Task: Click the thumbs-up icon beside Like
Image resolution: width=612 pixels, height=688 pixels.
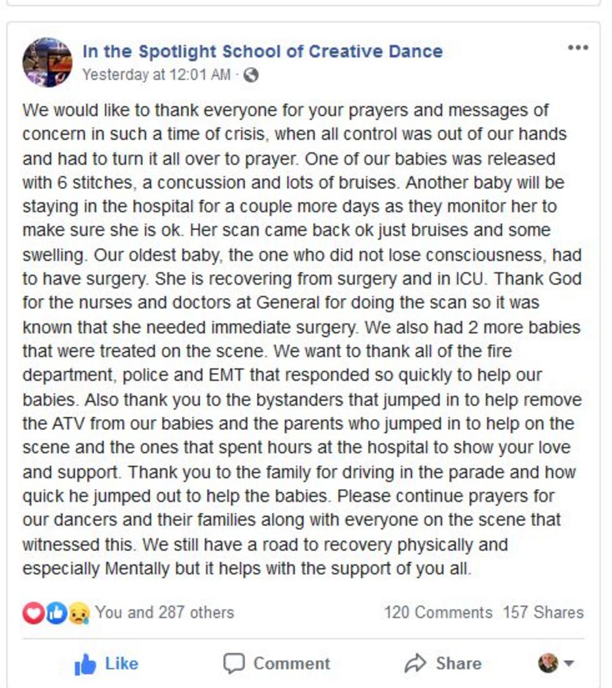Action: click(85, 664)
